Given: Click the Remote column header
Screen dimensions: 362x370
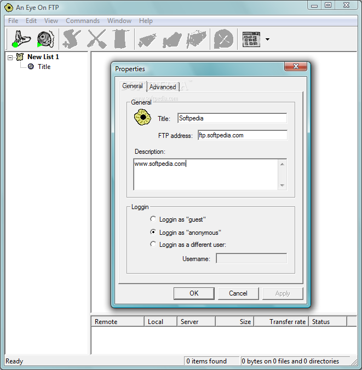Looking at the screenshot, I should (x=118, y=322).
